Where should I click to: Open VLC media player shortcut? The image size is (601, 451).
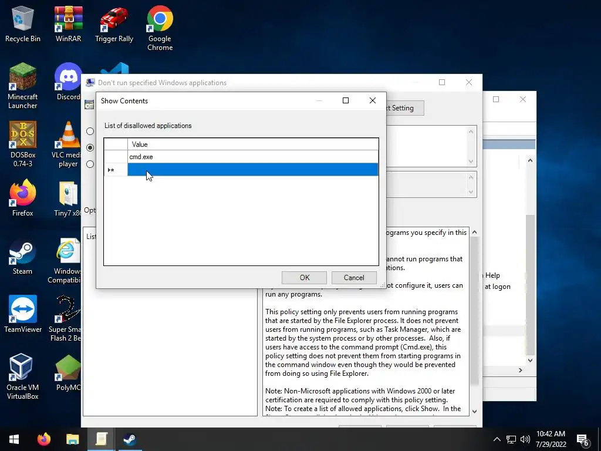67,144
